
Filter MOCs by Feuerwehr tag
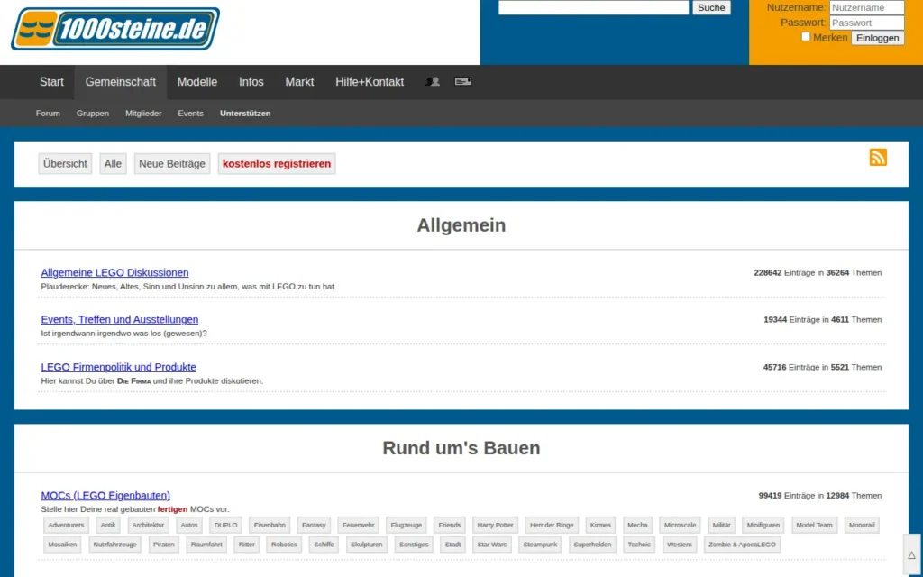tap(359, 526)
